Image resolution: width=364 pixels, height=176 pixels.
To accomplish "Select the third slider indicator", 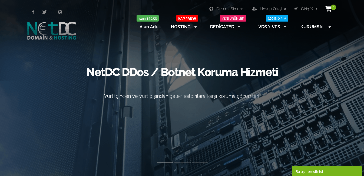I will (x=200, y=163).
